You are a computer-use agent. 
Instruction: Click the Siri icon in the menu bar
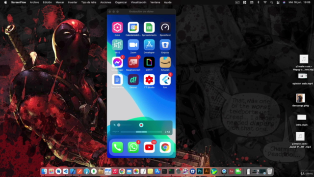click(284, 2)
